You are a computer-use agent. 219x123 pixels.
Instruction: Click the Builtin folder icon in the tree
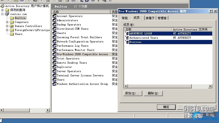(12, 18)
